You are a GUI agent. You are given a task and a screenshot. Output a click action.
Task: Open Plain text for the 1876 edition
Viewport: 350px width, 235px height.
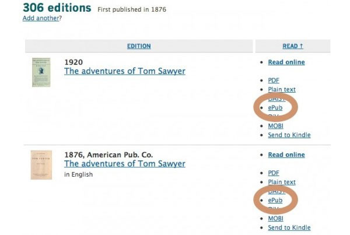click(282, 182)
